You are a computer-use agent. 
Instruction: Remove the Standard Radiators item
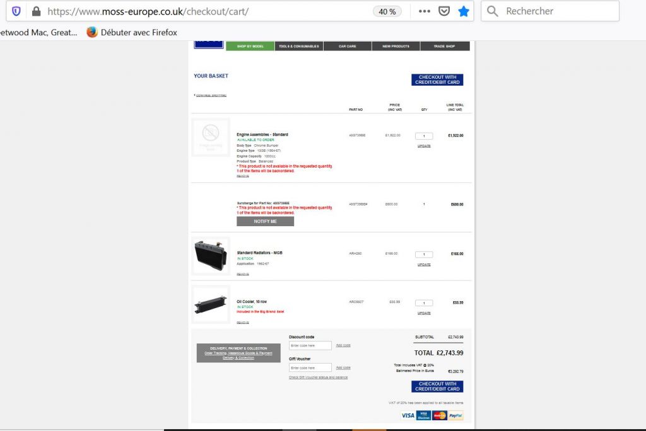click(x=243, y=274)
